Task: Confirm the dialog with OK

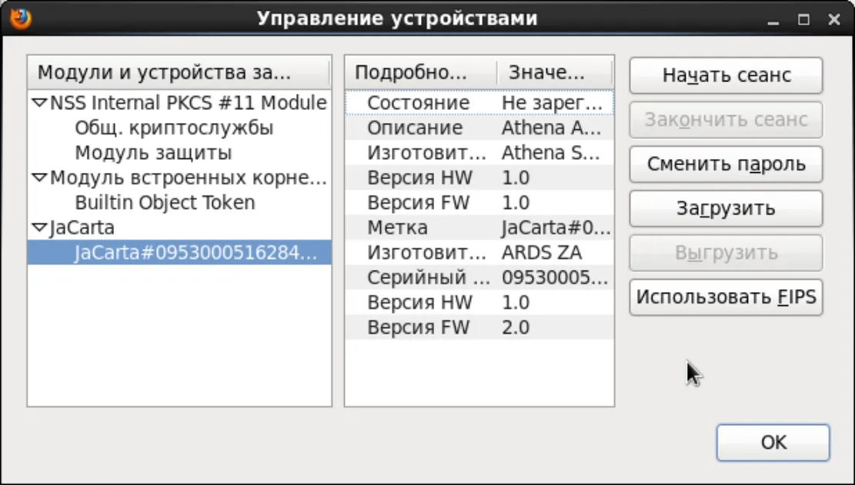Action: [x=773, y=442]
